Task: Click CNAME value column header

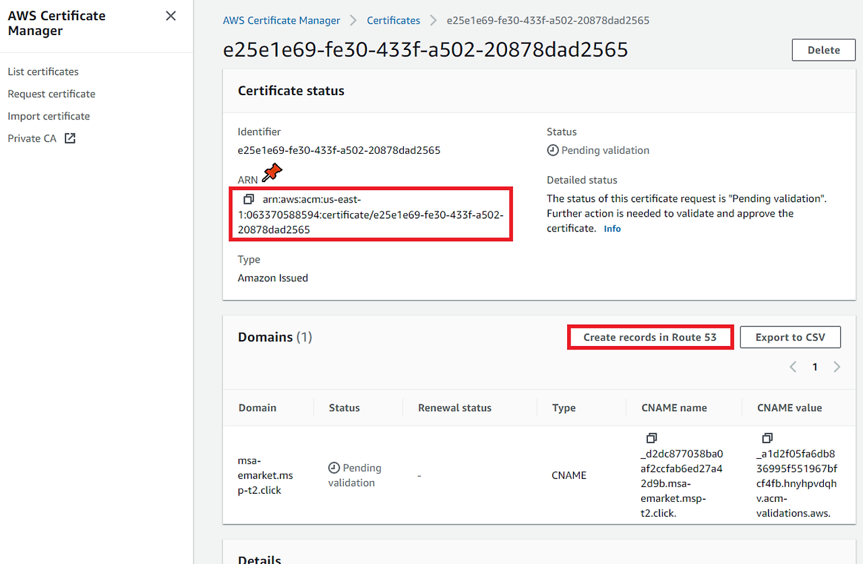Action: click(790, 407)
